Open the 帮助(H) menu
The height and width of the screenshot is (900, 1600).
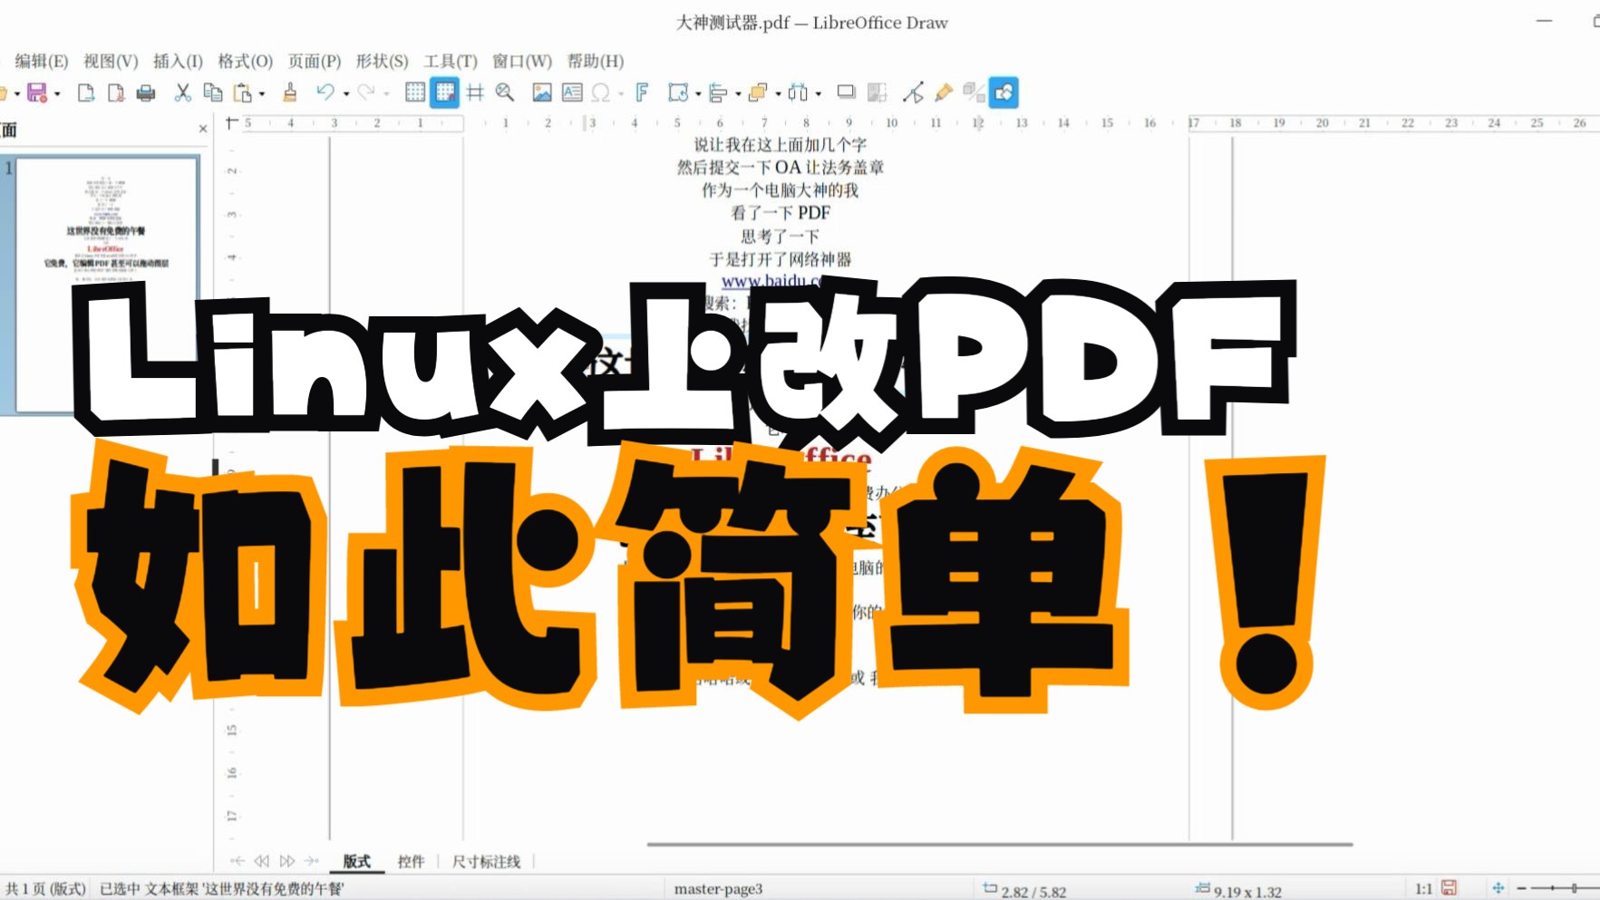pos(596,61)
